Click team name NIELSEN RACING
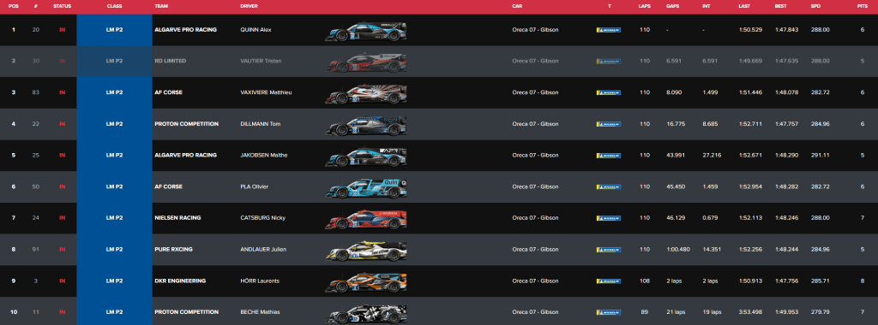The width and height of the screenshot is (878, 325). pyautogui.click(x=177, y=218)
